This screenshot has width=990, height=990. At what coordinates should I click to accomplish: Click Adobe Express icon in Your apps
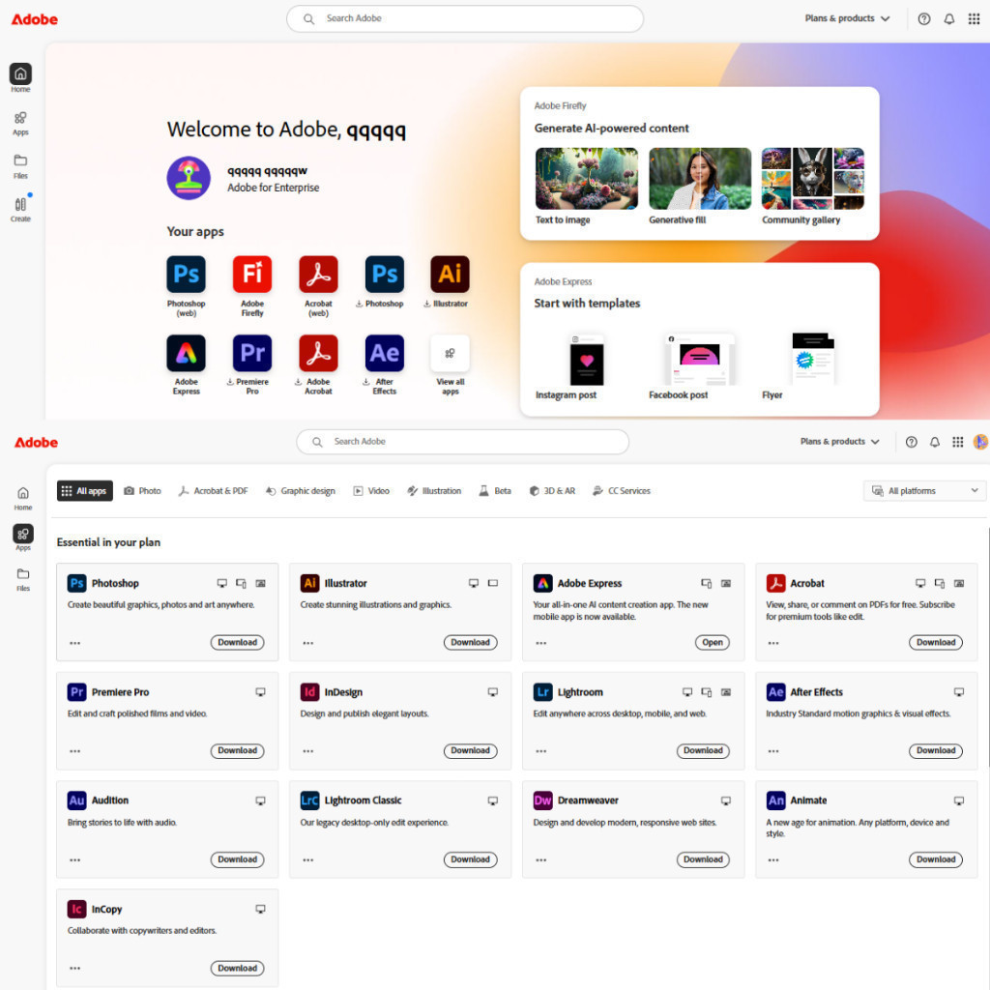186,354
